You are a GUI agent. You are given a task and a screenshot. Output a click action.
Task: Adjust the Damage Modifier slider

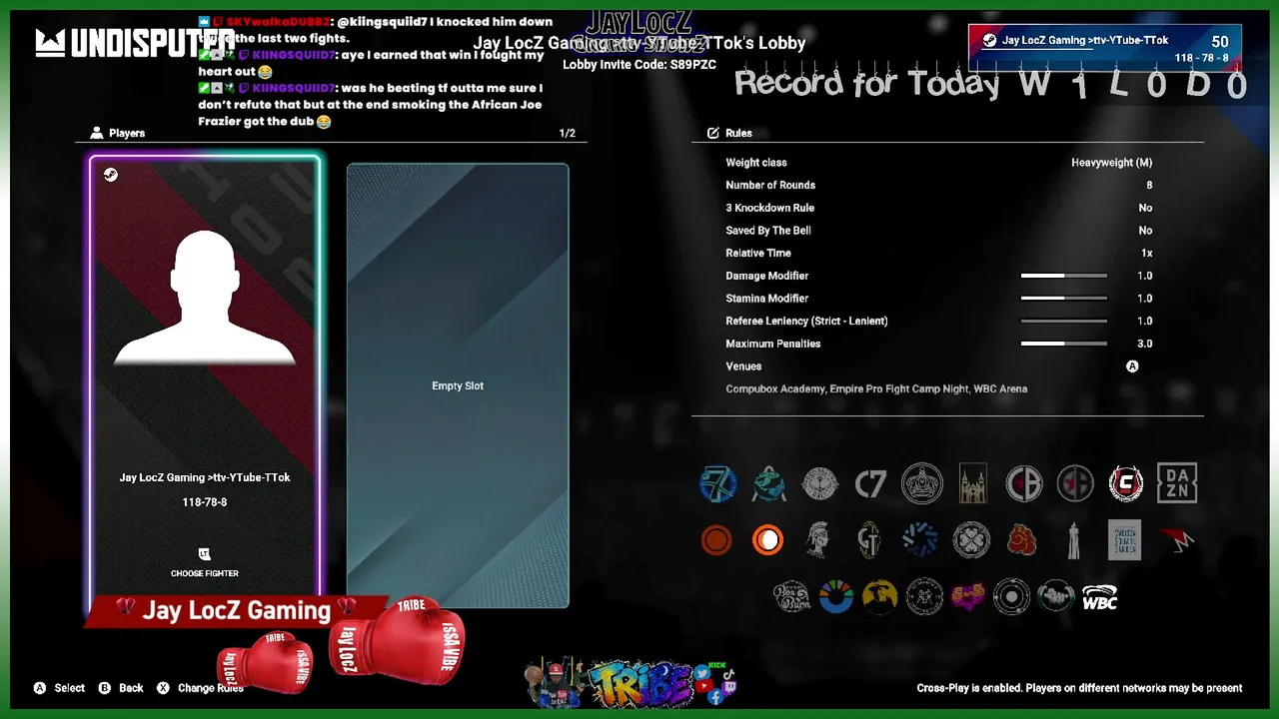1063,276
